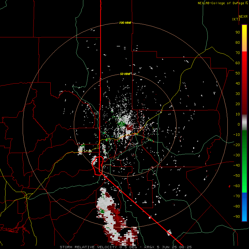Select the -20 value on velocity scale
The image size is (249, 249).
click(237, 145)
